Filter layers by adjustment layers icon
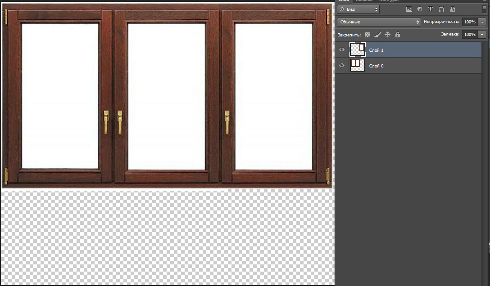This screenshot has width=490, height=286. [x=420, y=9]
